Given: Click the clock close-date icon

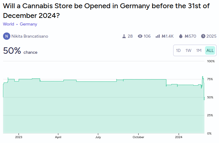Looking at the screenshot, I should coord(203,36).
